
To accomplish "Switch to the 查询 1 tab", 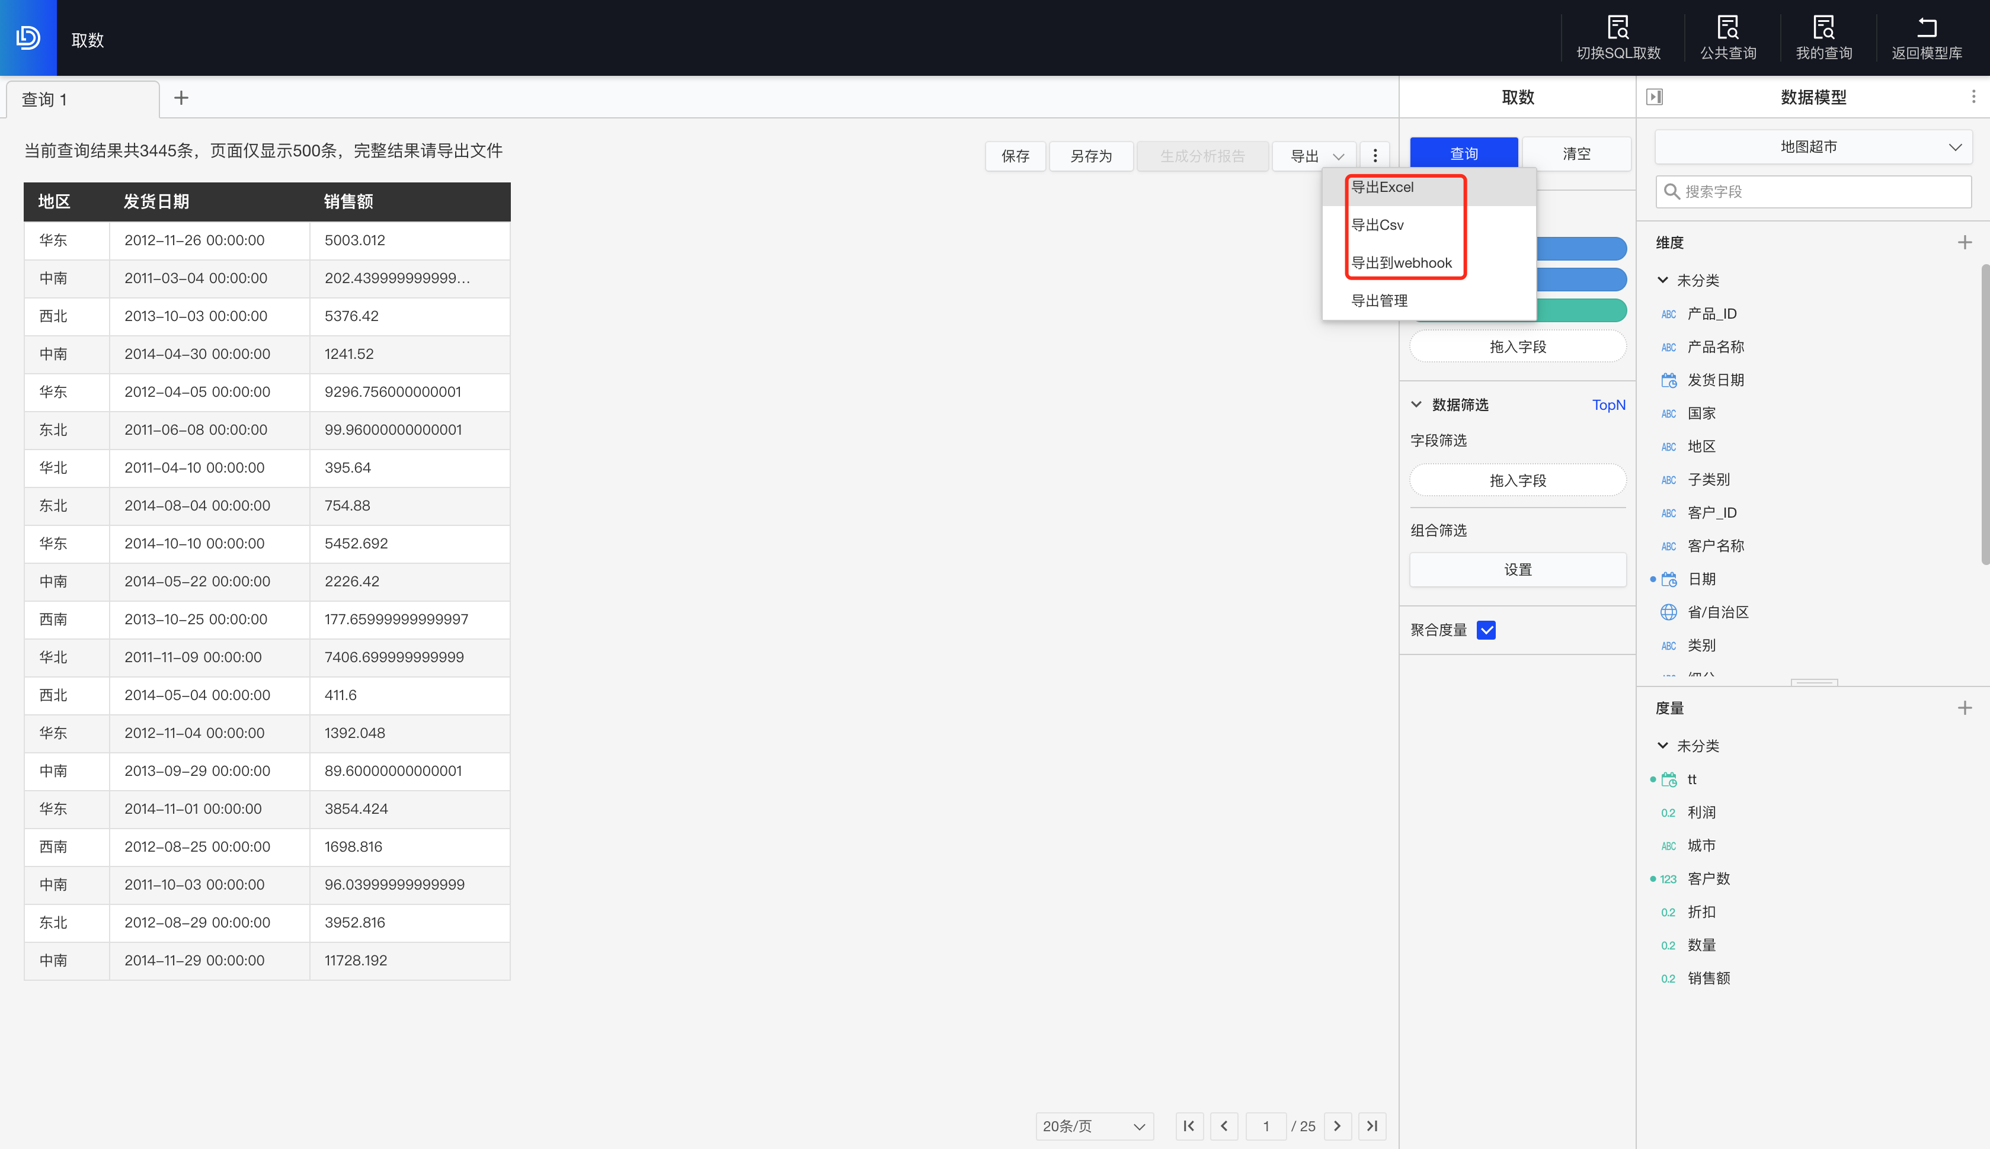I will [83, 100].
